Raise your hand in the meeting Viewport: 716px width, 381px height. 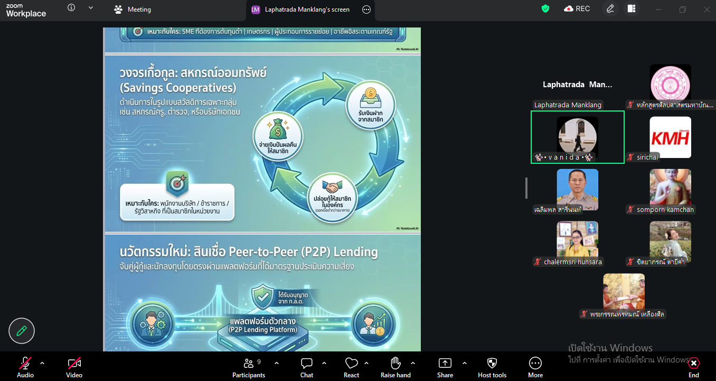pyautogui.click(x=395, y=366)
